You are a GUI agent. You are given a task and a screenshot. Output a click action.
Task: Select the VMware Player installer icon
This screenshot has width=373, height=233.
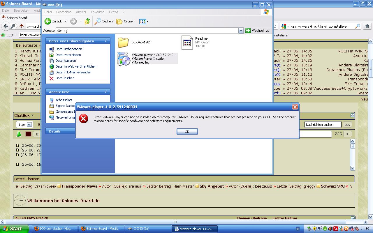coord(123,59)
